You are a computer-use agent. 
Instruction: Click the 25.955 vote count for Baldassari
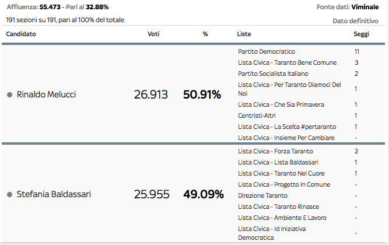[150, 194]
